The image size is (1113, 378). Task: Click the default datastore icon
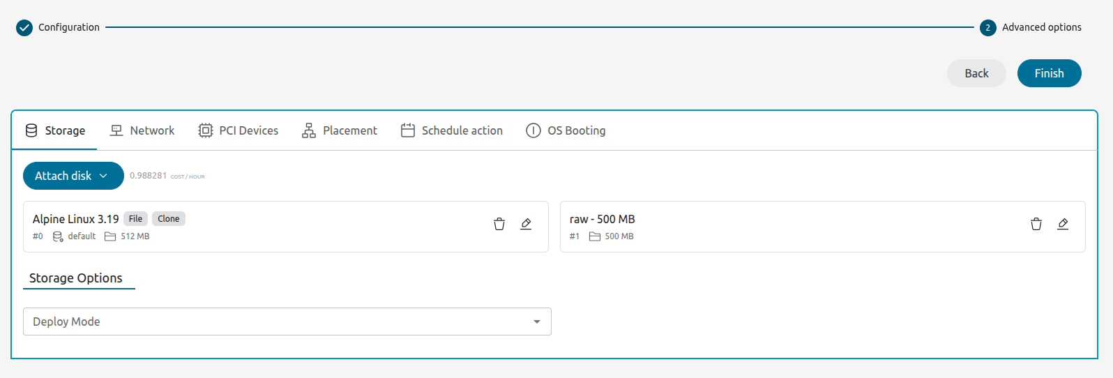click(58, 236)
